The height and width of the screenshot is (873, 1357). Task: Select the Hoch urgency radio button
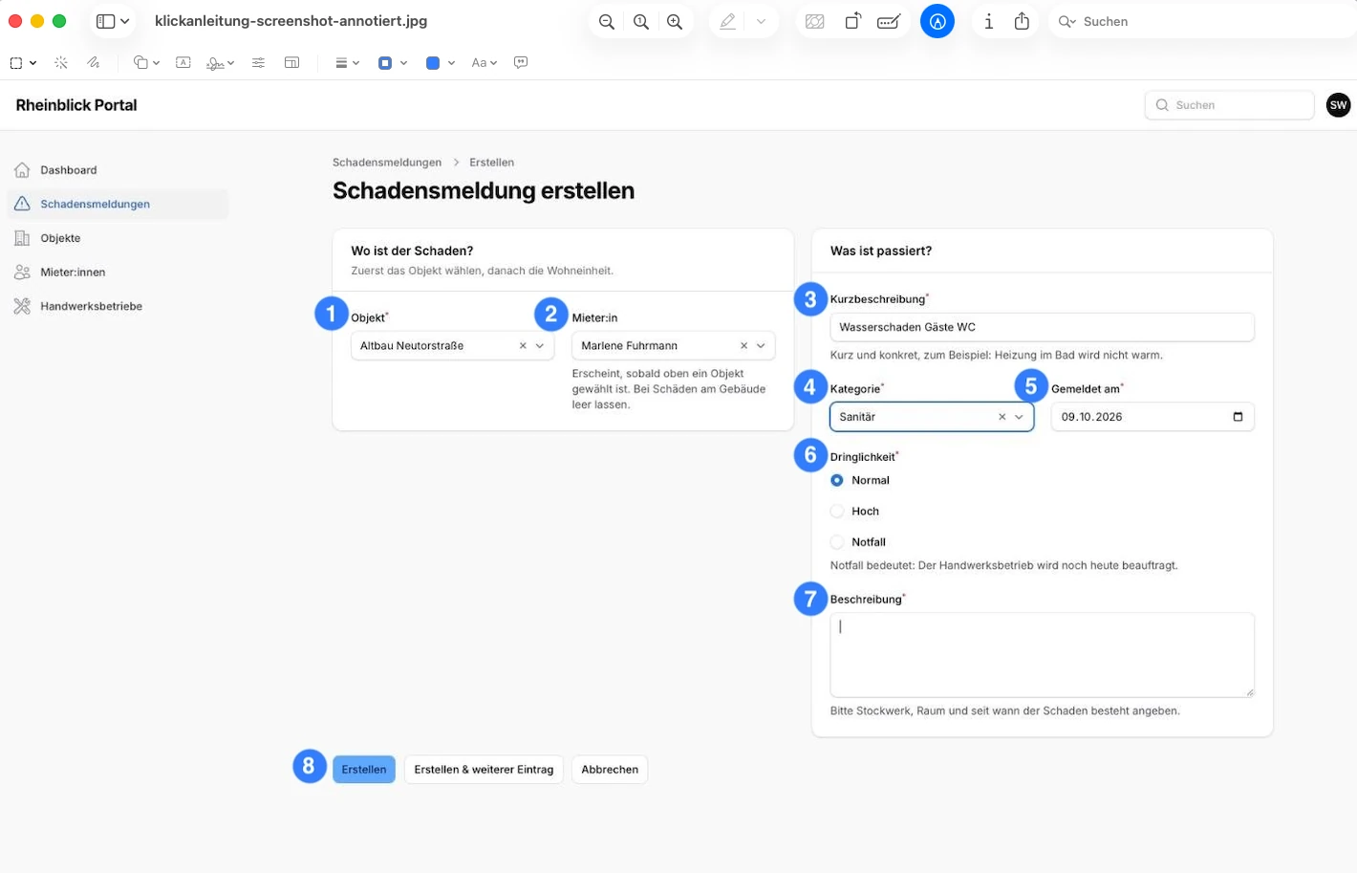coord(837,512)
